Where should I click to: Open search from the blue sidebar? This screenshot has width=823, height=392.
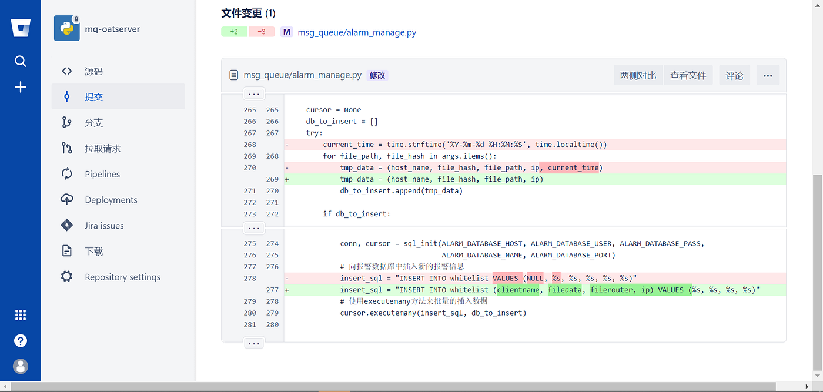coord(20,61)
